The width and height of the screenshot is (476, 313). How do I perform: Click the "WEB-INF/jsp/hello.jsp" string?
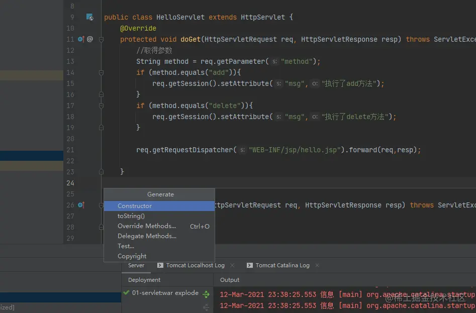[x=295, y=150]
